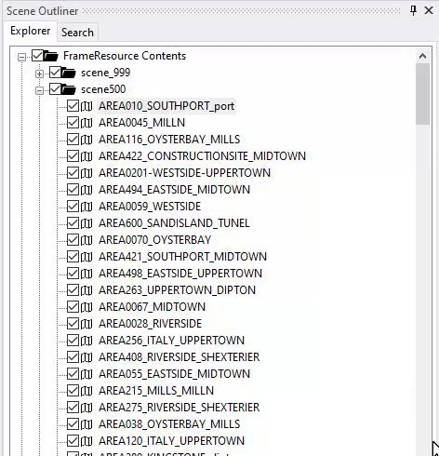Select the AREA256_ITALY_UPPERTOWN entry
This screenshot has width=439, height=456.
pyautogui.click(x=171, y=341)
